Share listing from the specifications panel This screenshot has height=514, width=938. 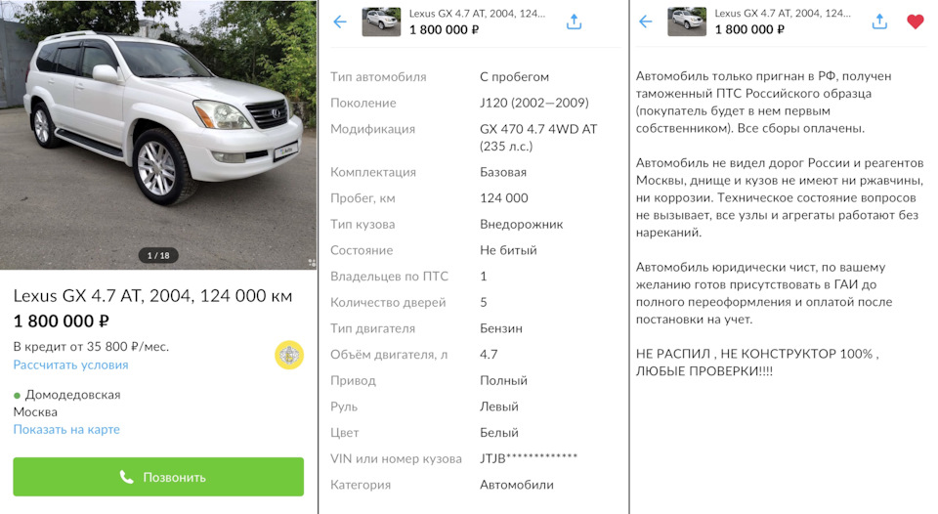(574, 22)
